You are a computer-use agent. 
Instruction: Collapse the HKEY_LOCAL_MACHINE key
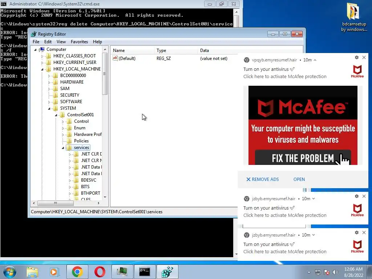tap(42, 69)
